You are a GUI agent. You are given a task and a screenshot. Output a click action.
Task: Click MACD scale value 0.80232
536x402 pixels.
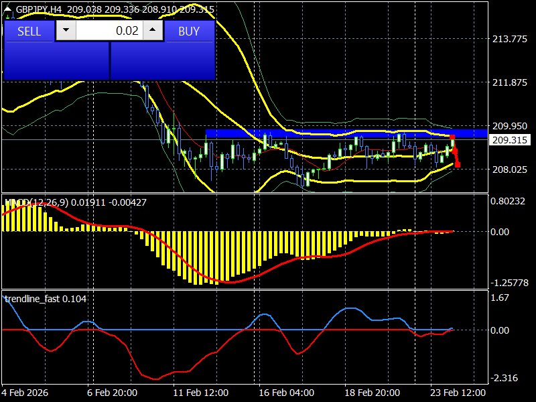(508, 201)
